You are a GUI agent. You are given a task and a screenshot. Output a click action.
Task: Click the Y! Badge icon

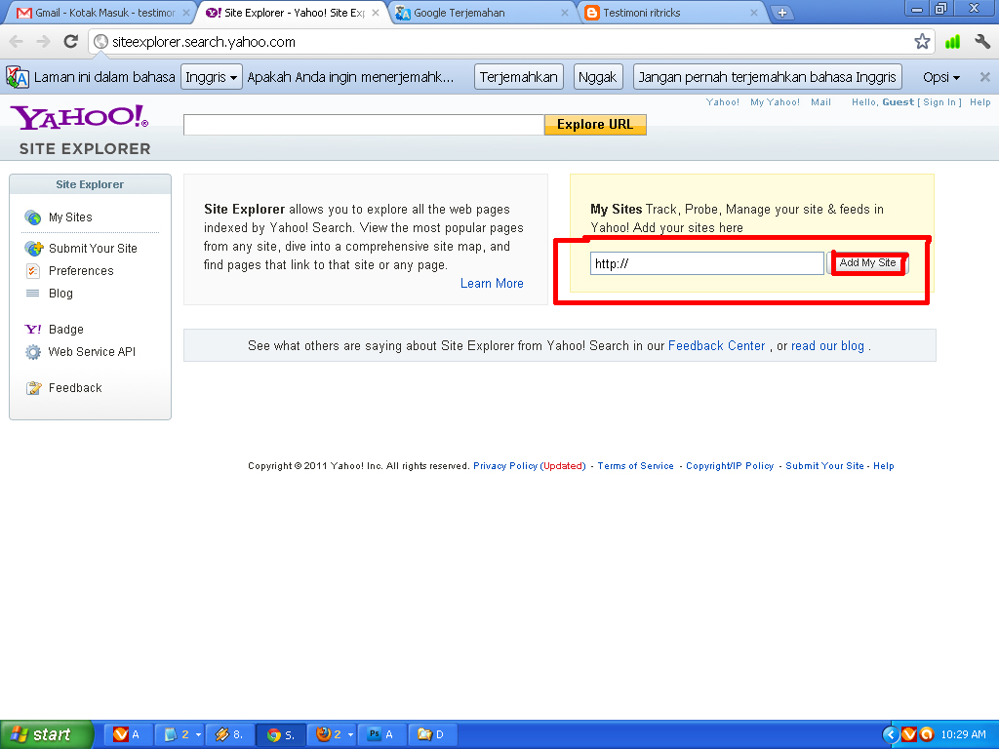tap(32, 330)
